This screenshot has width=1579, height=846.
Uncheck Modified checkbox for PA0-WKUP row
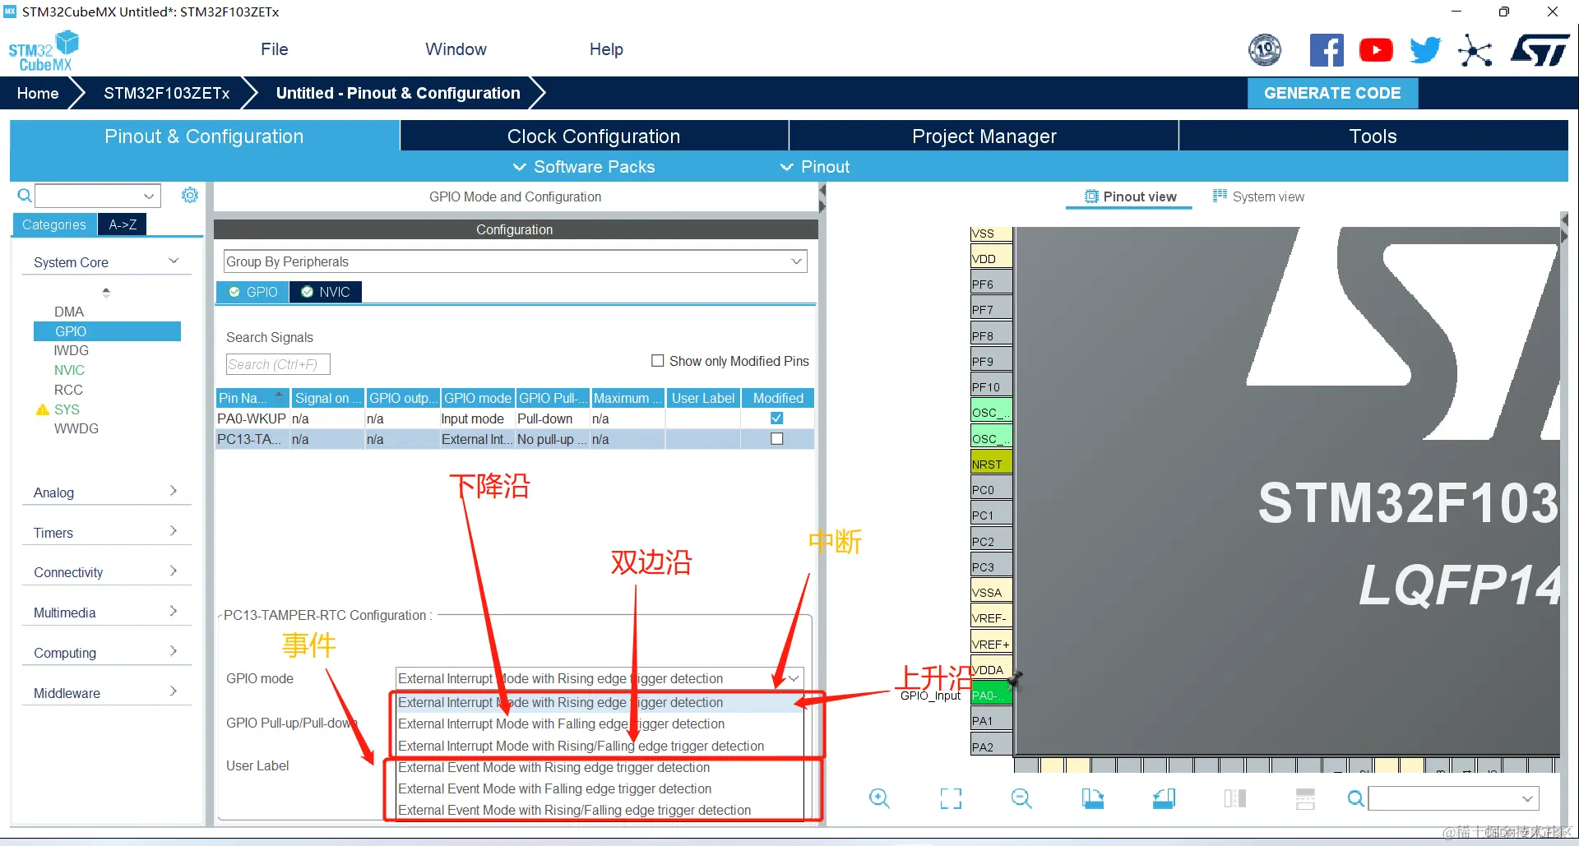coord(776,418)
